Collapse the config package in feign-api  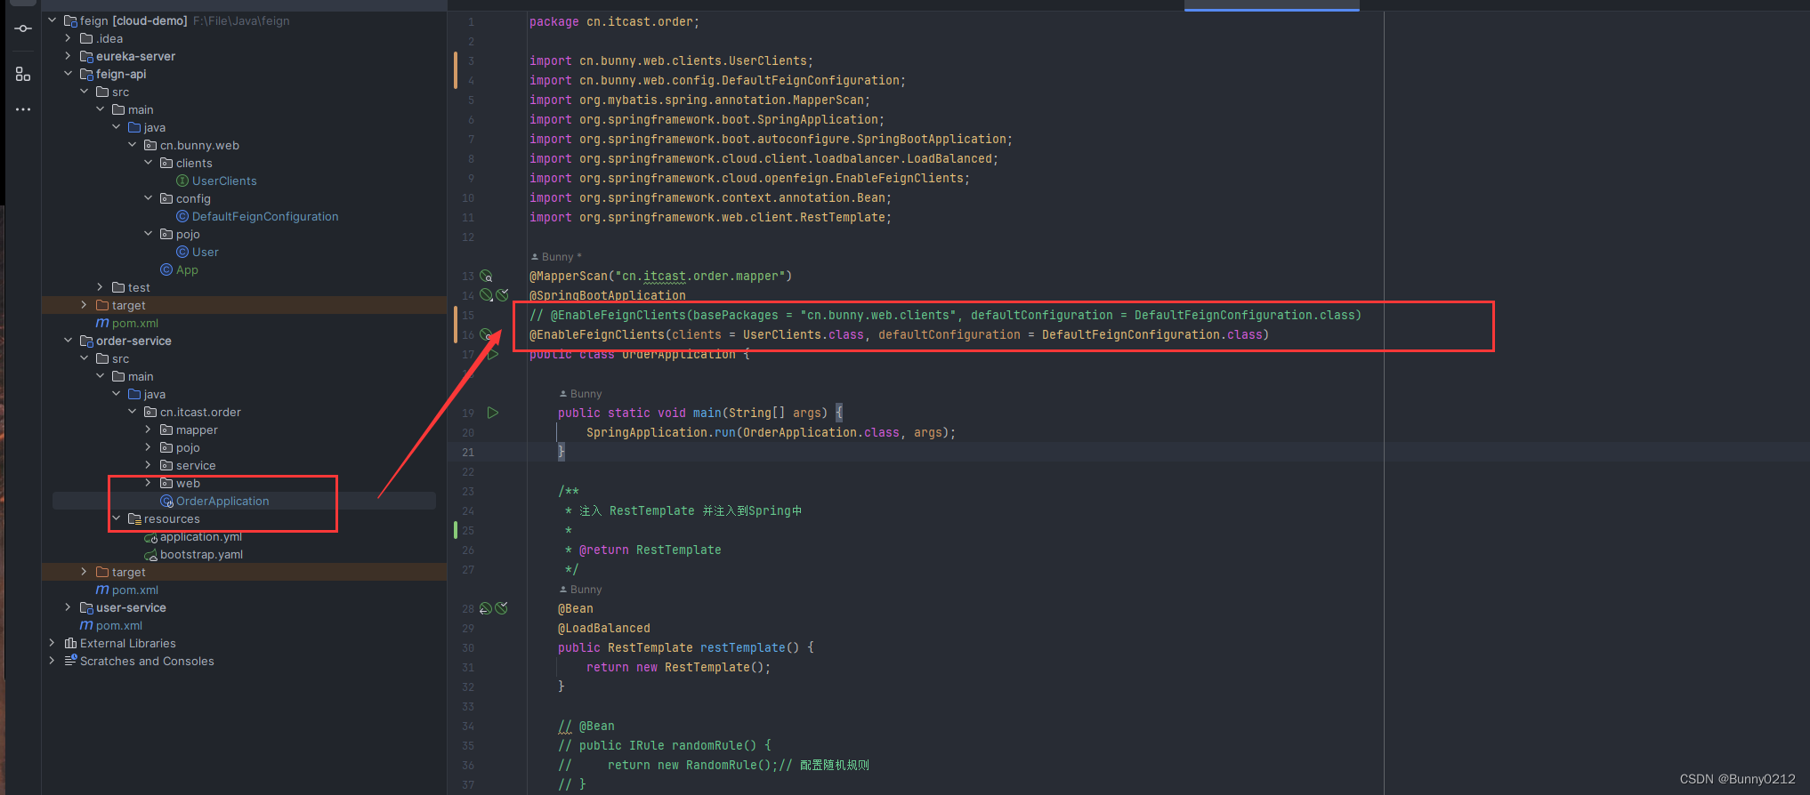tap(148, 198)
